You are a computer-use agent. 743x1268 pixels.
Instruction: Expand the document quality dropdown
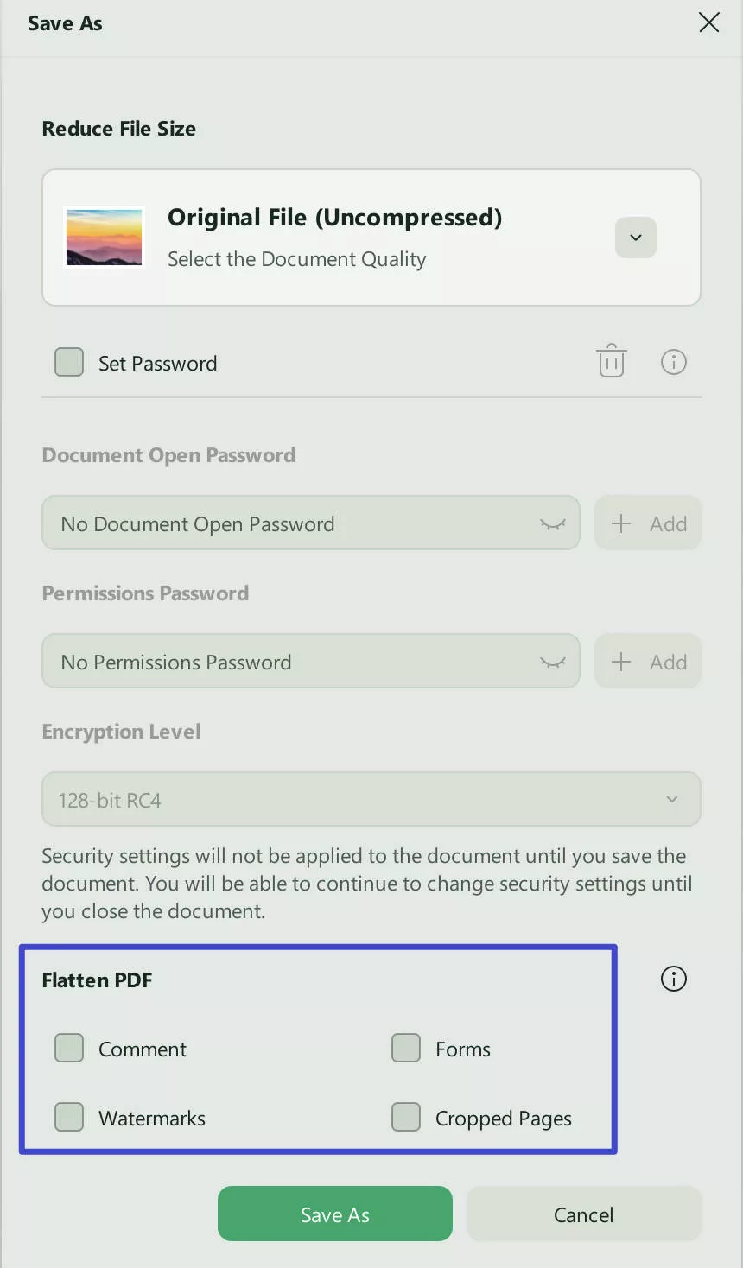635,238
